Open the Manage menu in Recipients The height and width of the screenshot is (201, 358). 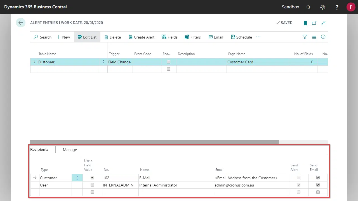tap(70, 150)
